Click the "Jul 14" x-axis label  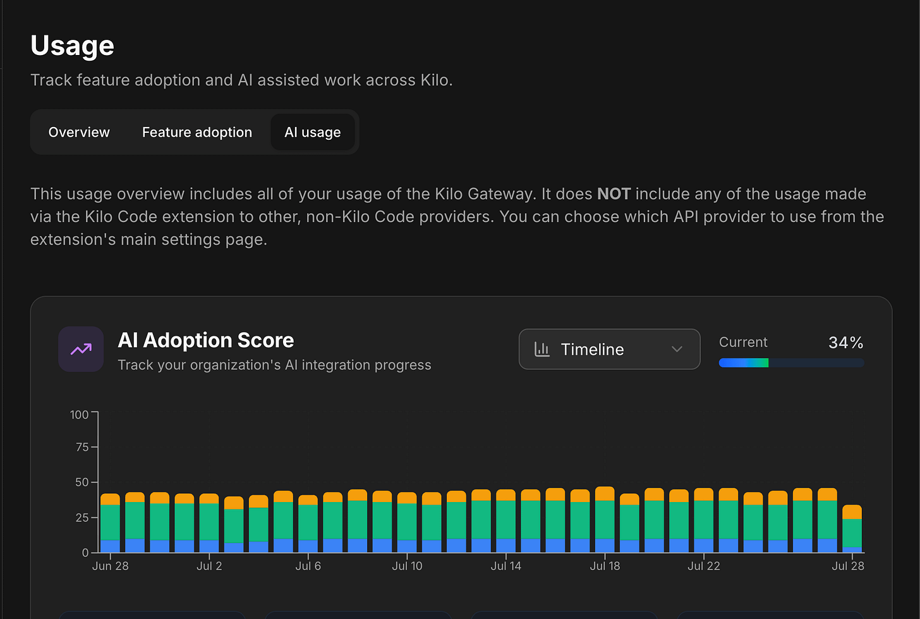(x=506, y=566)
